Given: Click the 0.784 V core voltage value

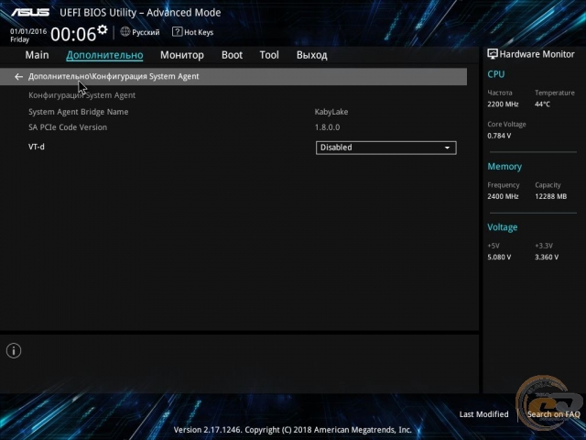Looking at the screenshot, I should click(x=499, y=136).
